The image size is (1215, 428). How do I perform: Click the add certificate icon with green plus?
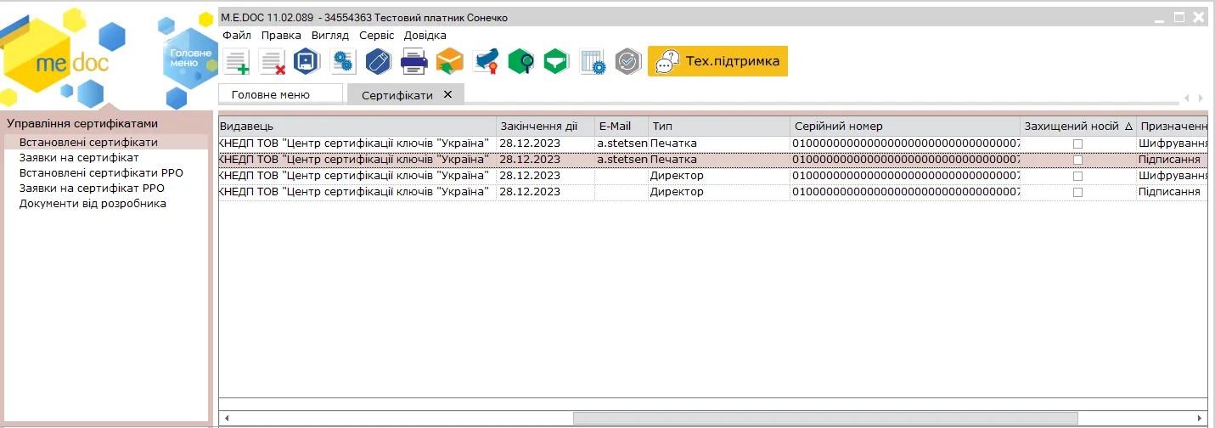[236, 62]
